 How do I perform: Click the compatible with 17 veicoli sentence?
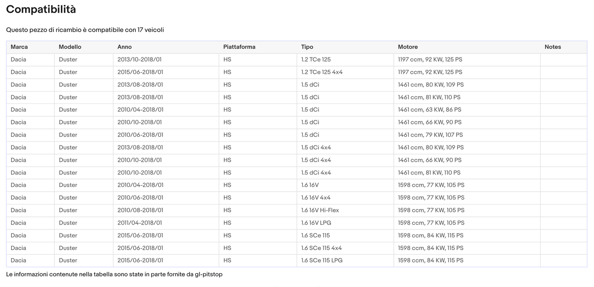85,30
